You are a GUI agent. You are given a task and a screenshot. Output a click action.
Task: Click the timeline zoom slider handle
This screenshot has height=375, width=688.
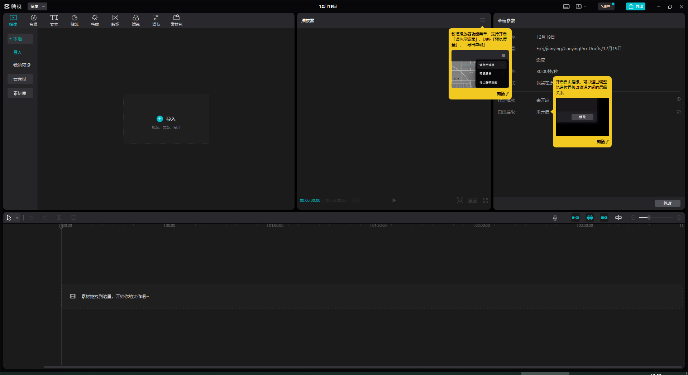coord(649,218)
